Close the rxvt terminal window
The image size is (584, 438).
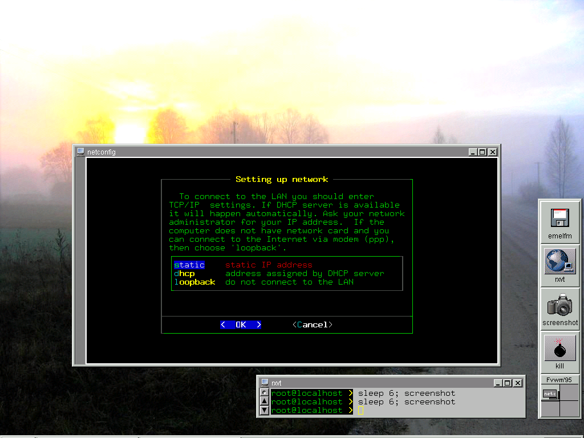(x=518, y=383)
